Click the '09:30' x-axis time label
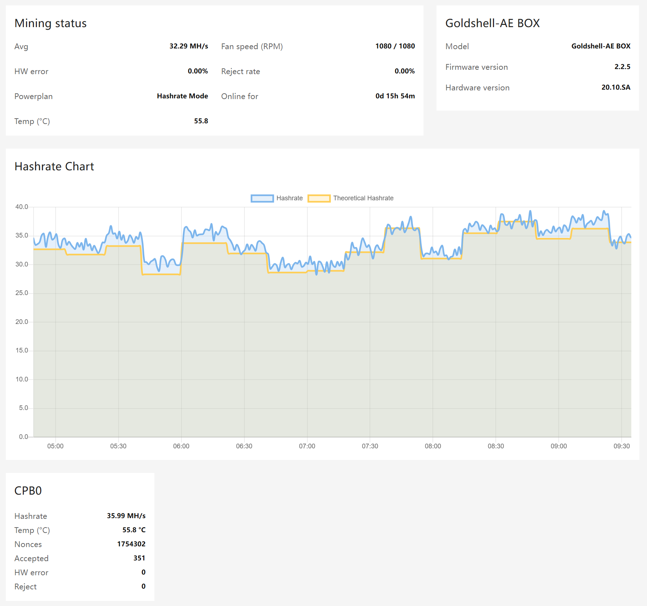Image resolution: width=647 pixels, height=606 pixels. click(x=622, y=446)
